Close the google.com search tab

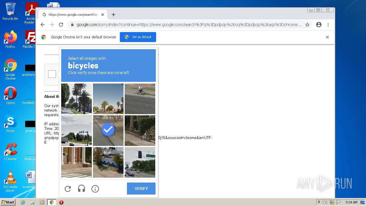(x=103, y=15)
